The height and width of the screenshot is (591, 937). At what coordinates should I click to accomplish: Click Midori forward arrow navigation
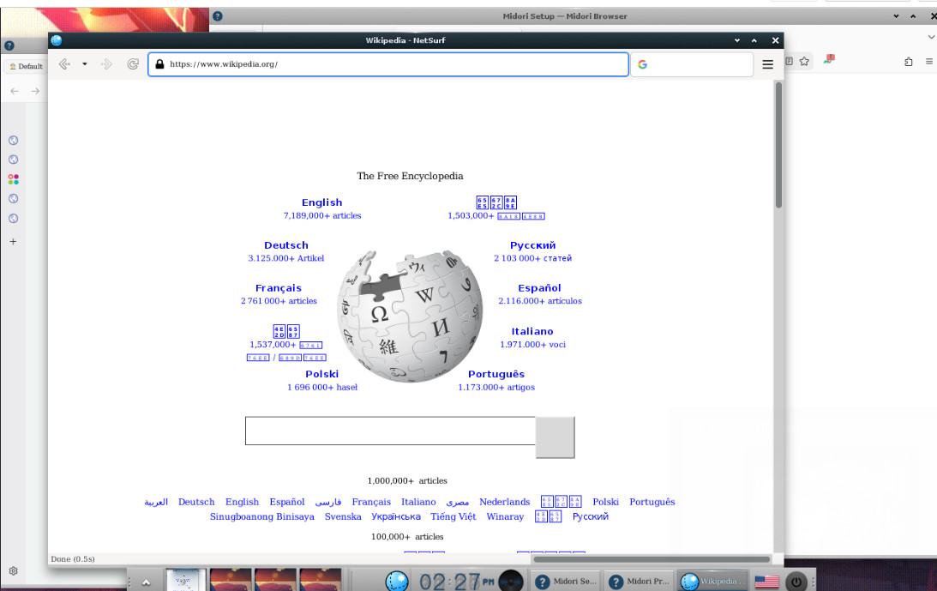tap(36, 91)
